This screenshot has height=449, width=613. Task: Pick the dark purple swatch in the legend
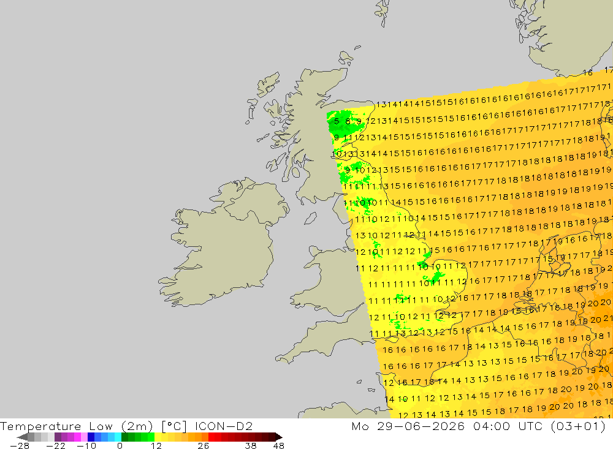[x=58, y=437]
